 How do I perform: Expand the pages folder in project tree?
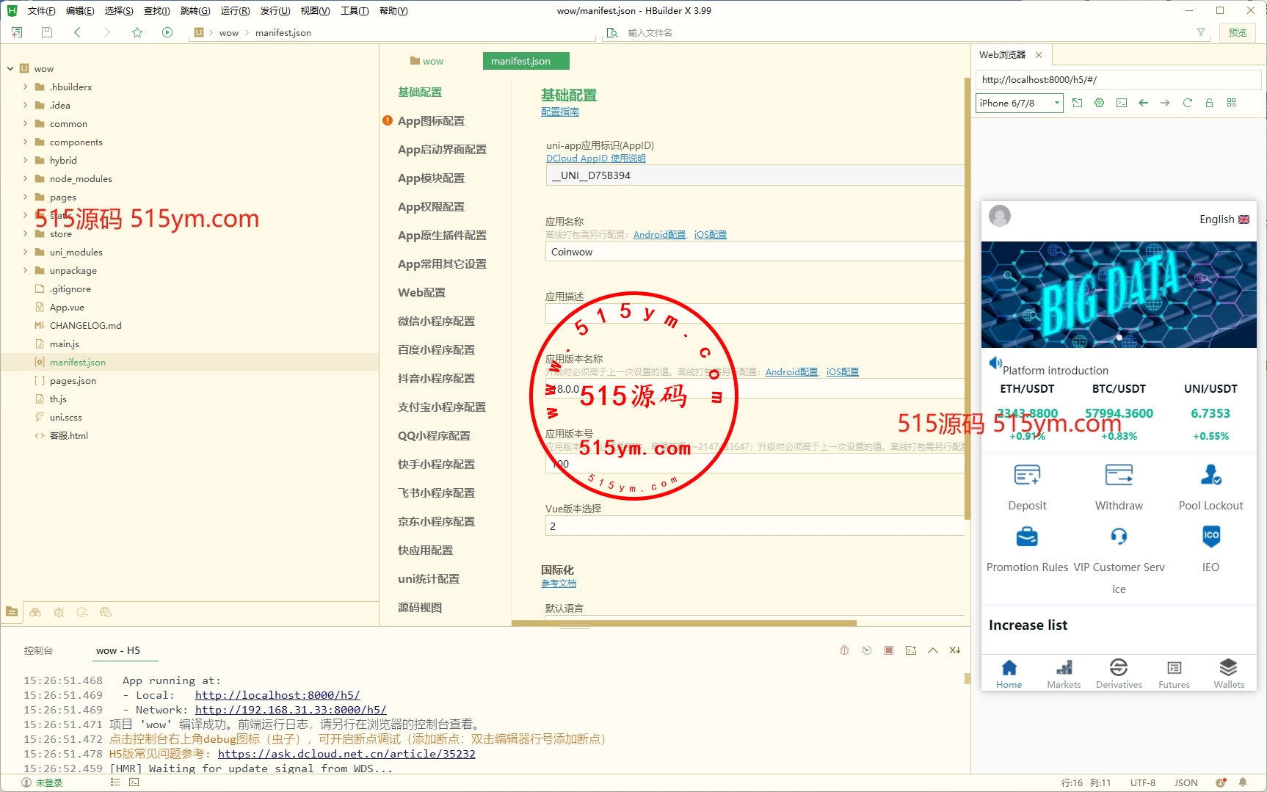[x=25, y=197]
